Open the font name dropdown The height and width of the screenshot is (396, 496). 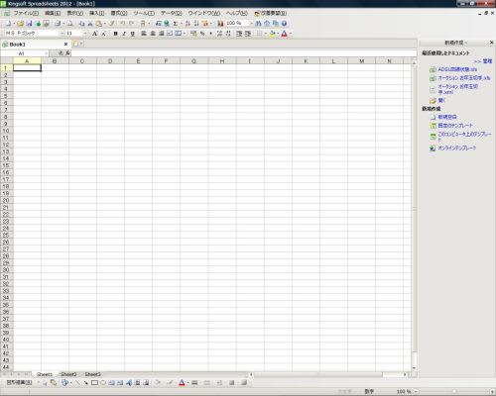click(x=62, y=34)
